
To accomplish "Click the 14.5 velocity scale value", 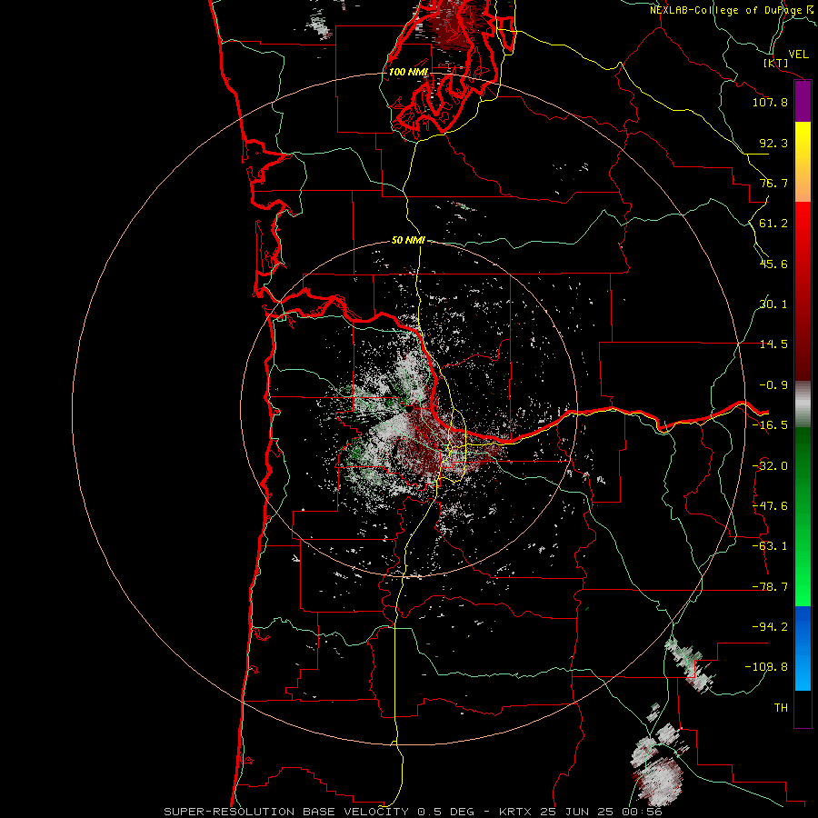I will pos(773,344).
